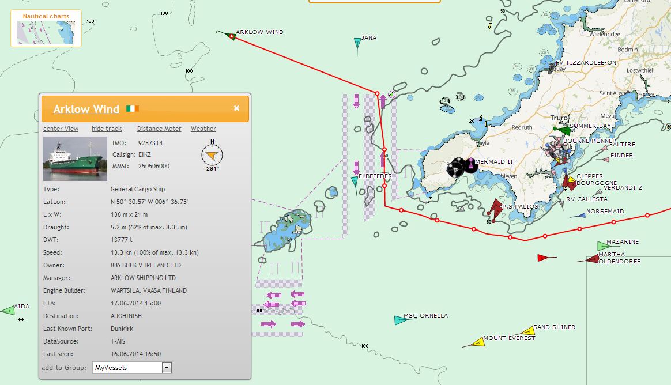This screenshot has width=671, height=385.
Task: Select the MAZARINE vessel marker
Action: click(x=603, y=246)
